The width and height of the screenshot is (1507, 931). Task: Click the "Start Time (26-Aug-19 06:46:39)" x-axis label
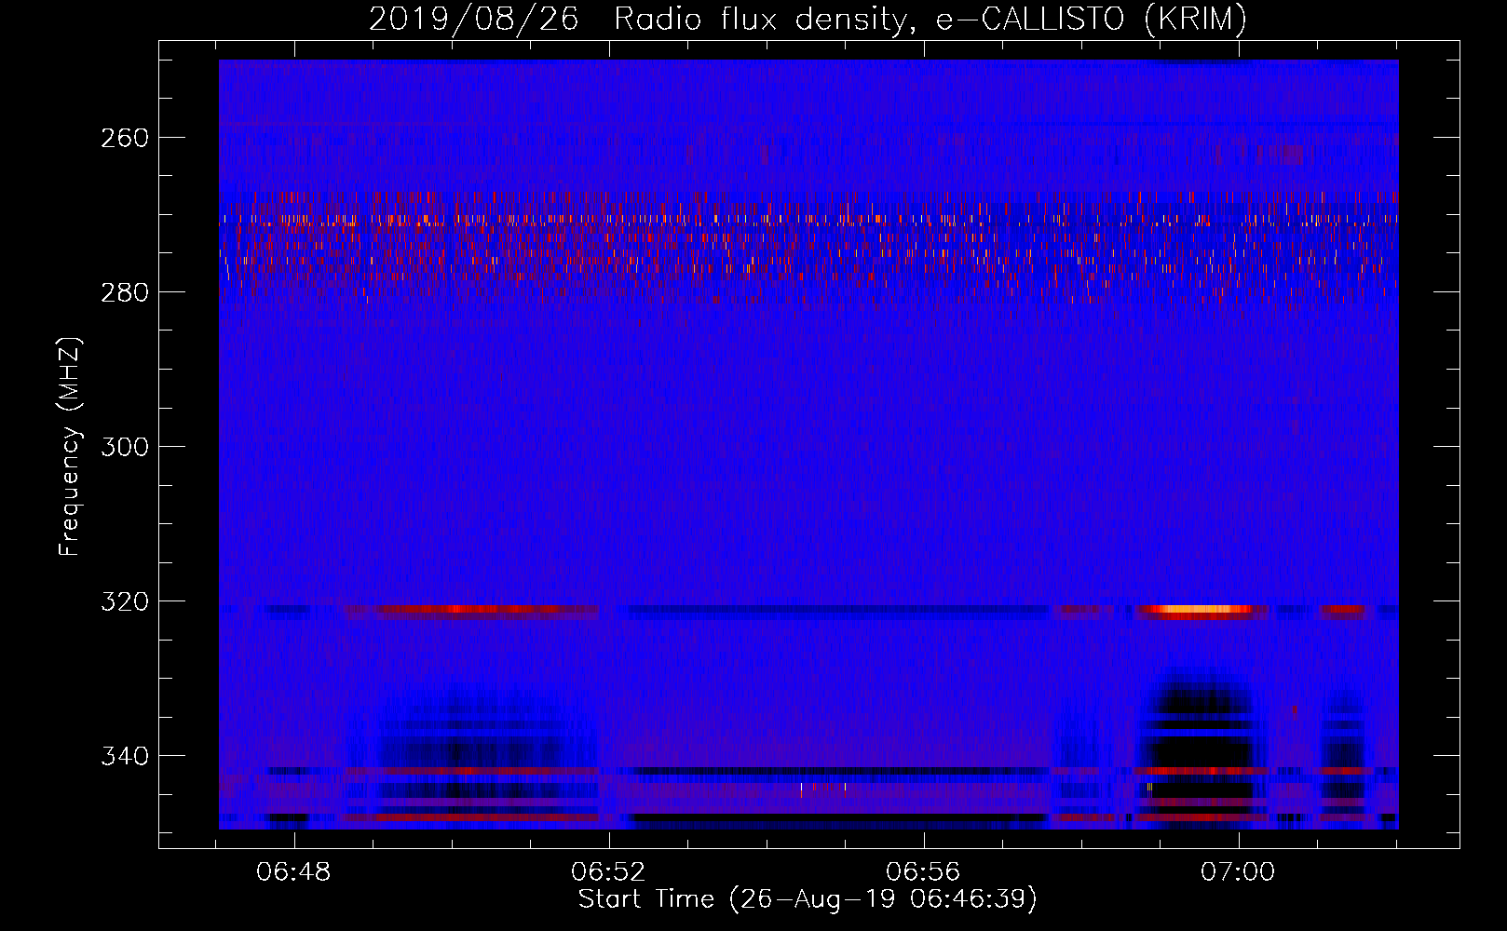pos(808,899)
